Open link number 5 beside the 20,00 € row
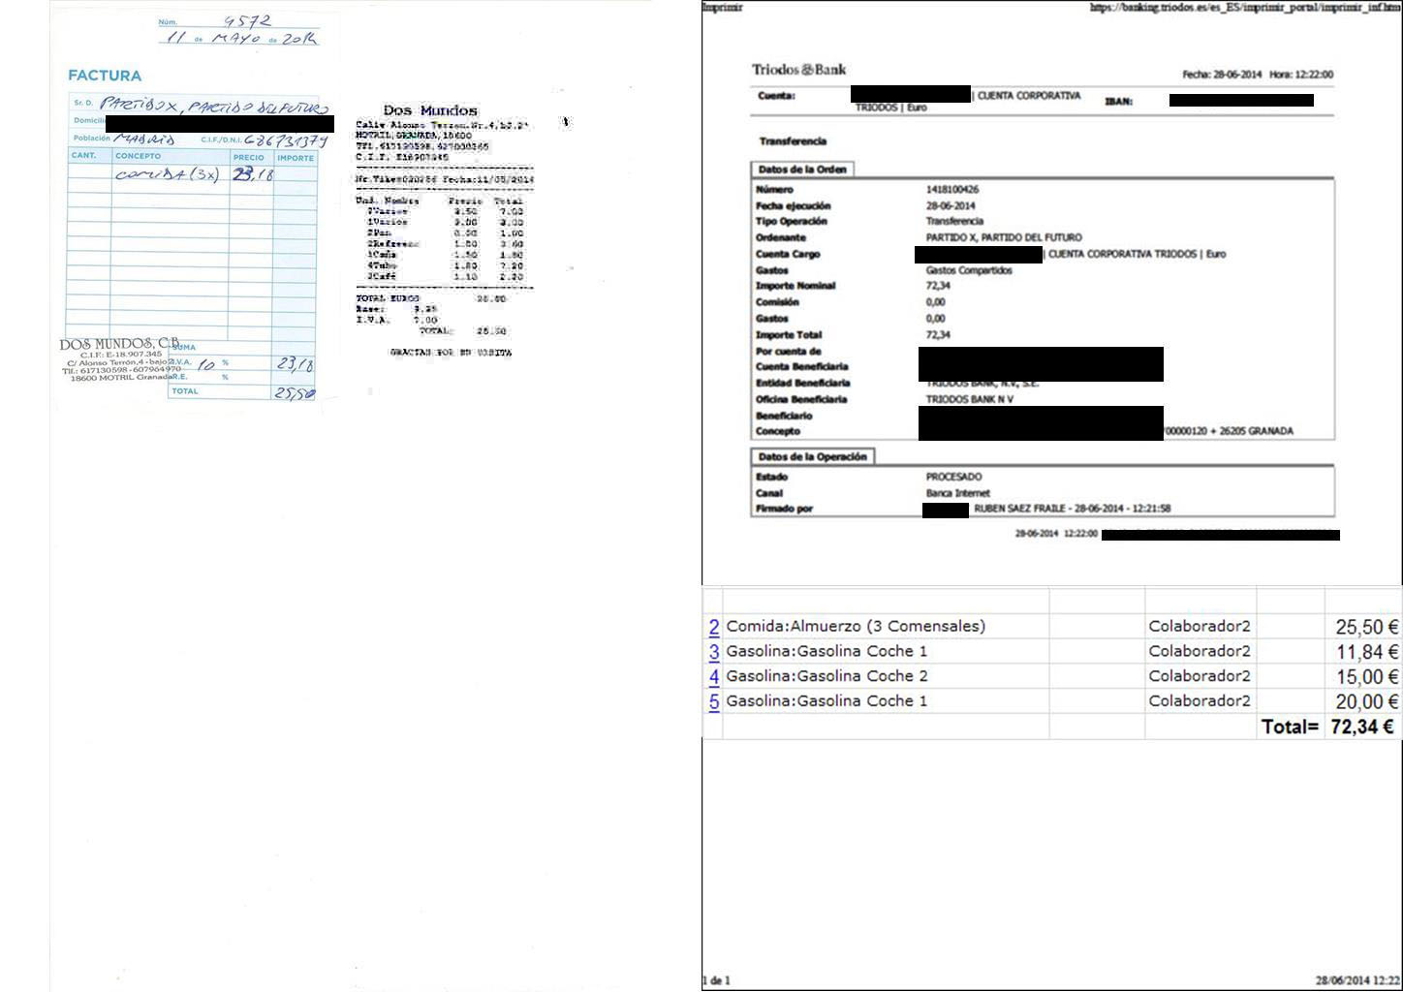The image size is (1403, 992). (714, 701)
